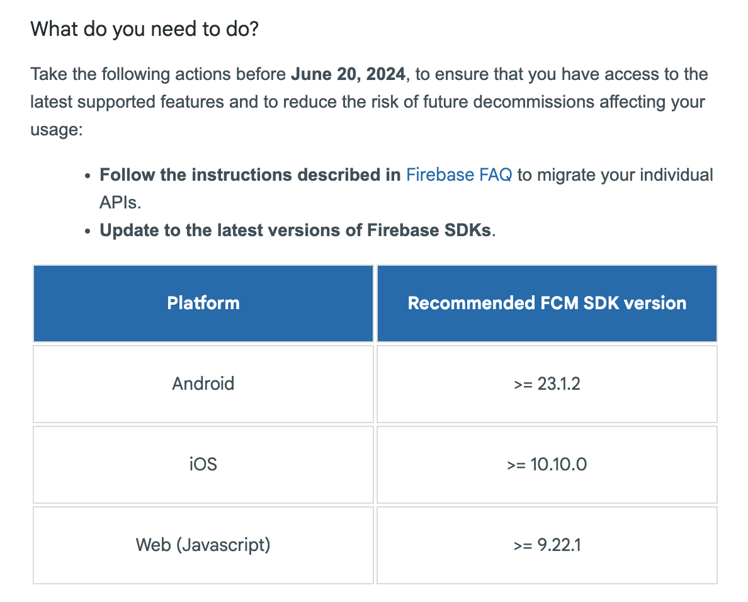Select the iOS platform cell

[x=203, y=464]
